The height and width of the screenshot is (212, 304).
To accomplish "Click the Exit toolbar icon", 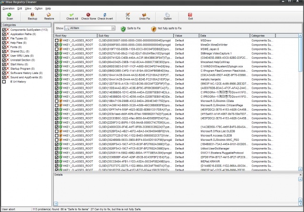I will click(190, 16).
